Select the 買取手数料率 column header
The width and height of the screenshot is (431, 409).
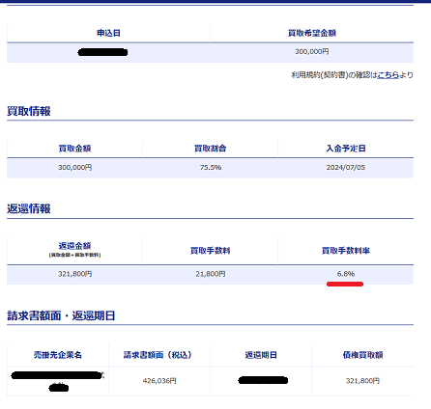346,251
